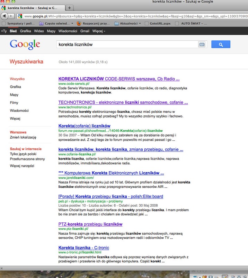Click Zmień lokalizację link

23,137
